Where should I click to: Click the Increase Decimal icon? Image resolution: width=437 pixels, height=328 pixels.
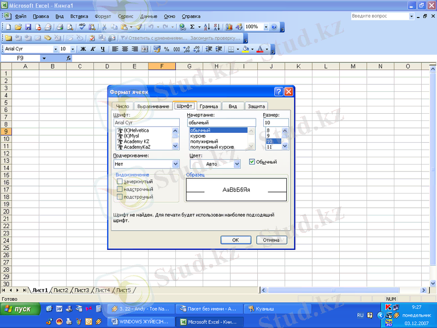coord(186,49)
